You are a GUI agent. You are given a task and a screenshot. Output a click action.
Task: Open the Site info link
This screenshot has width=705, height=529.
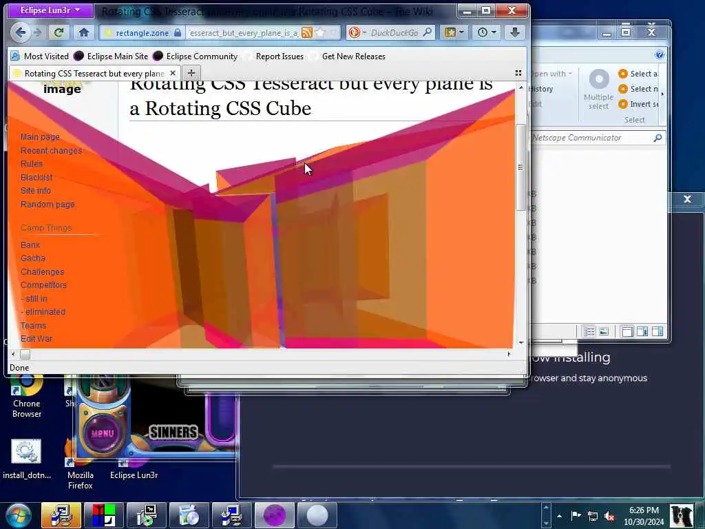(36, 190)
